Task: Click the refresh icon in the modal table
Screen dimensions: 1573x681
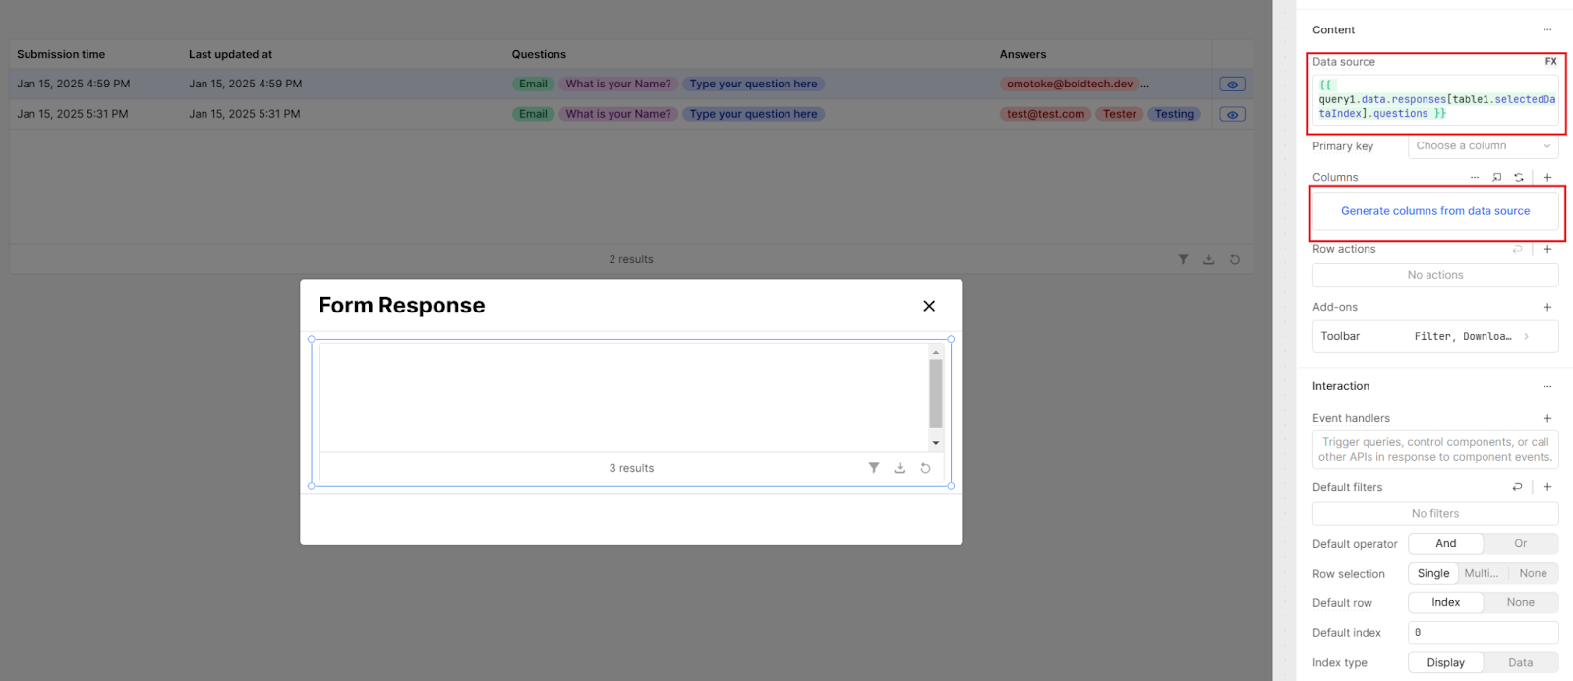Action: coord(925,468)
